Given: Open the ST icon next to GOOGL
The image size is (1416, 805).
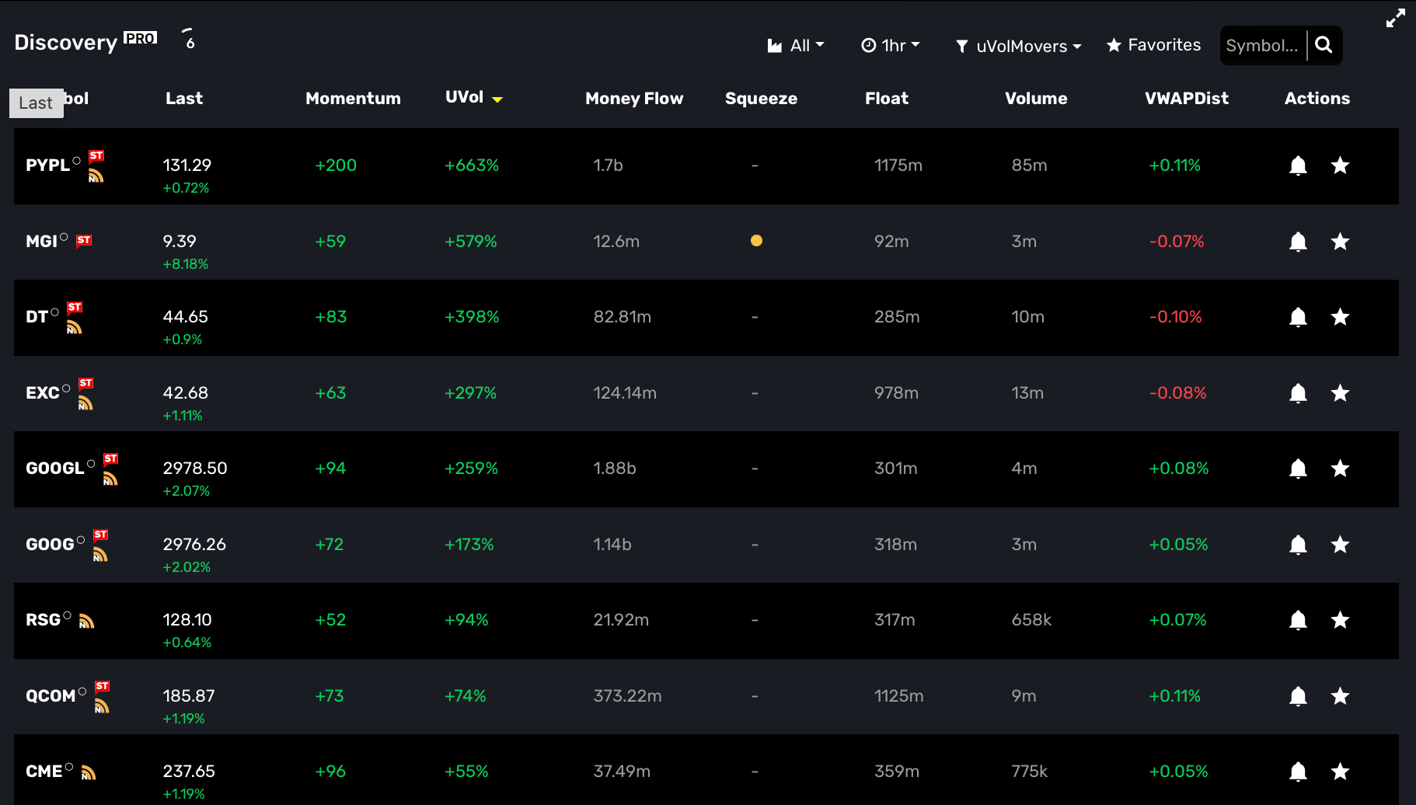Looking at the screenshot, I should (111, 458).
